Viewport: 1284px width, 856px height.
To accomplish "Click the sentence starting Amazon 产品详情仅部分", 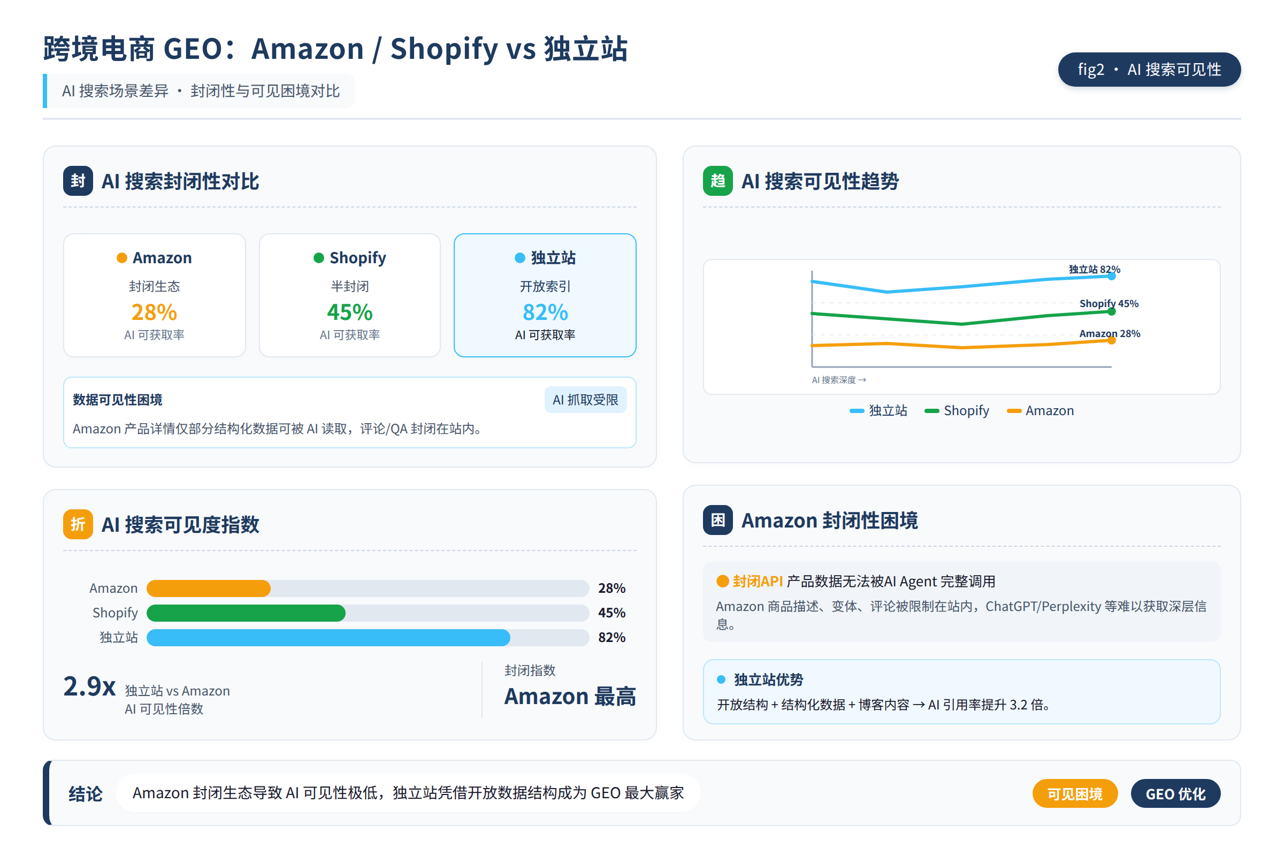I will click(277, 429).
